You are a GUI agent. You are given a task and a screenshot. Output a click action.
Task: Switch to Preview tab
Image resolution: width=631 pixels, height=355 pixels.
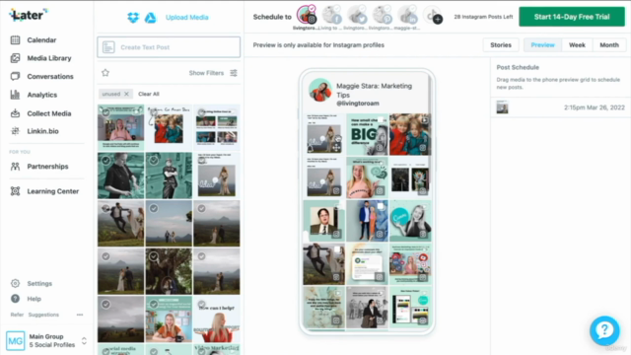pos(542,45)
